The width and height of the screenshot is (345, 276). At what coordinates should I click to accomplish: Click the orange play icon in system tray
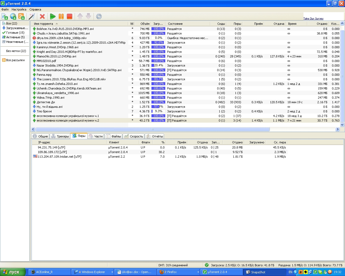pos(301,272)
